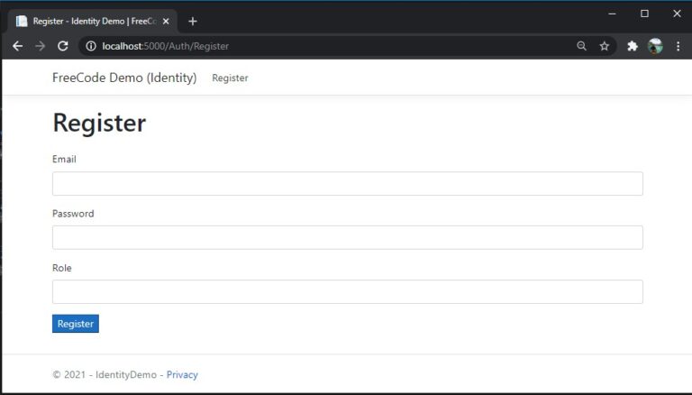Go back using the browser back arrow

pyautogui.click(x=18, y=46)
